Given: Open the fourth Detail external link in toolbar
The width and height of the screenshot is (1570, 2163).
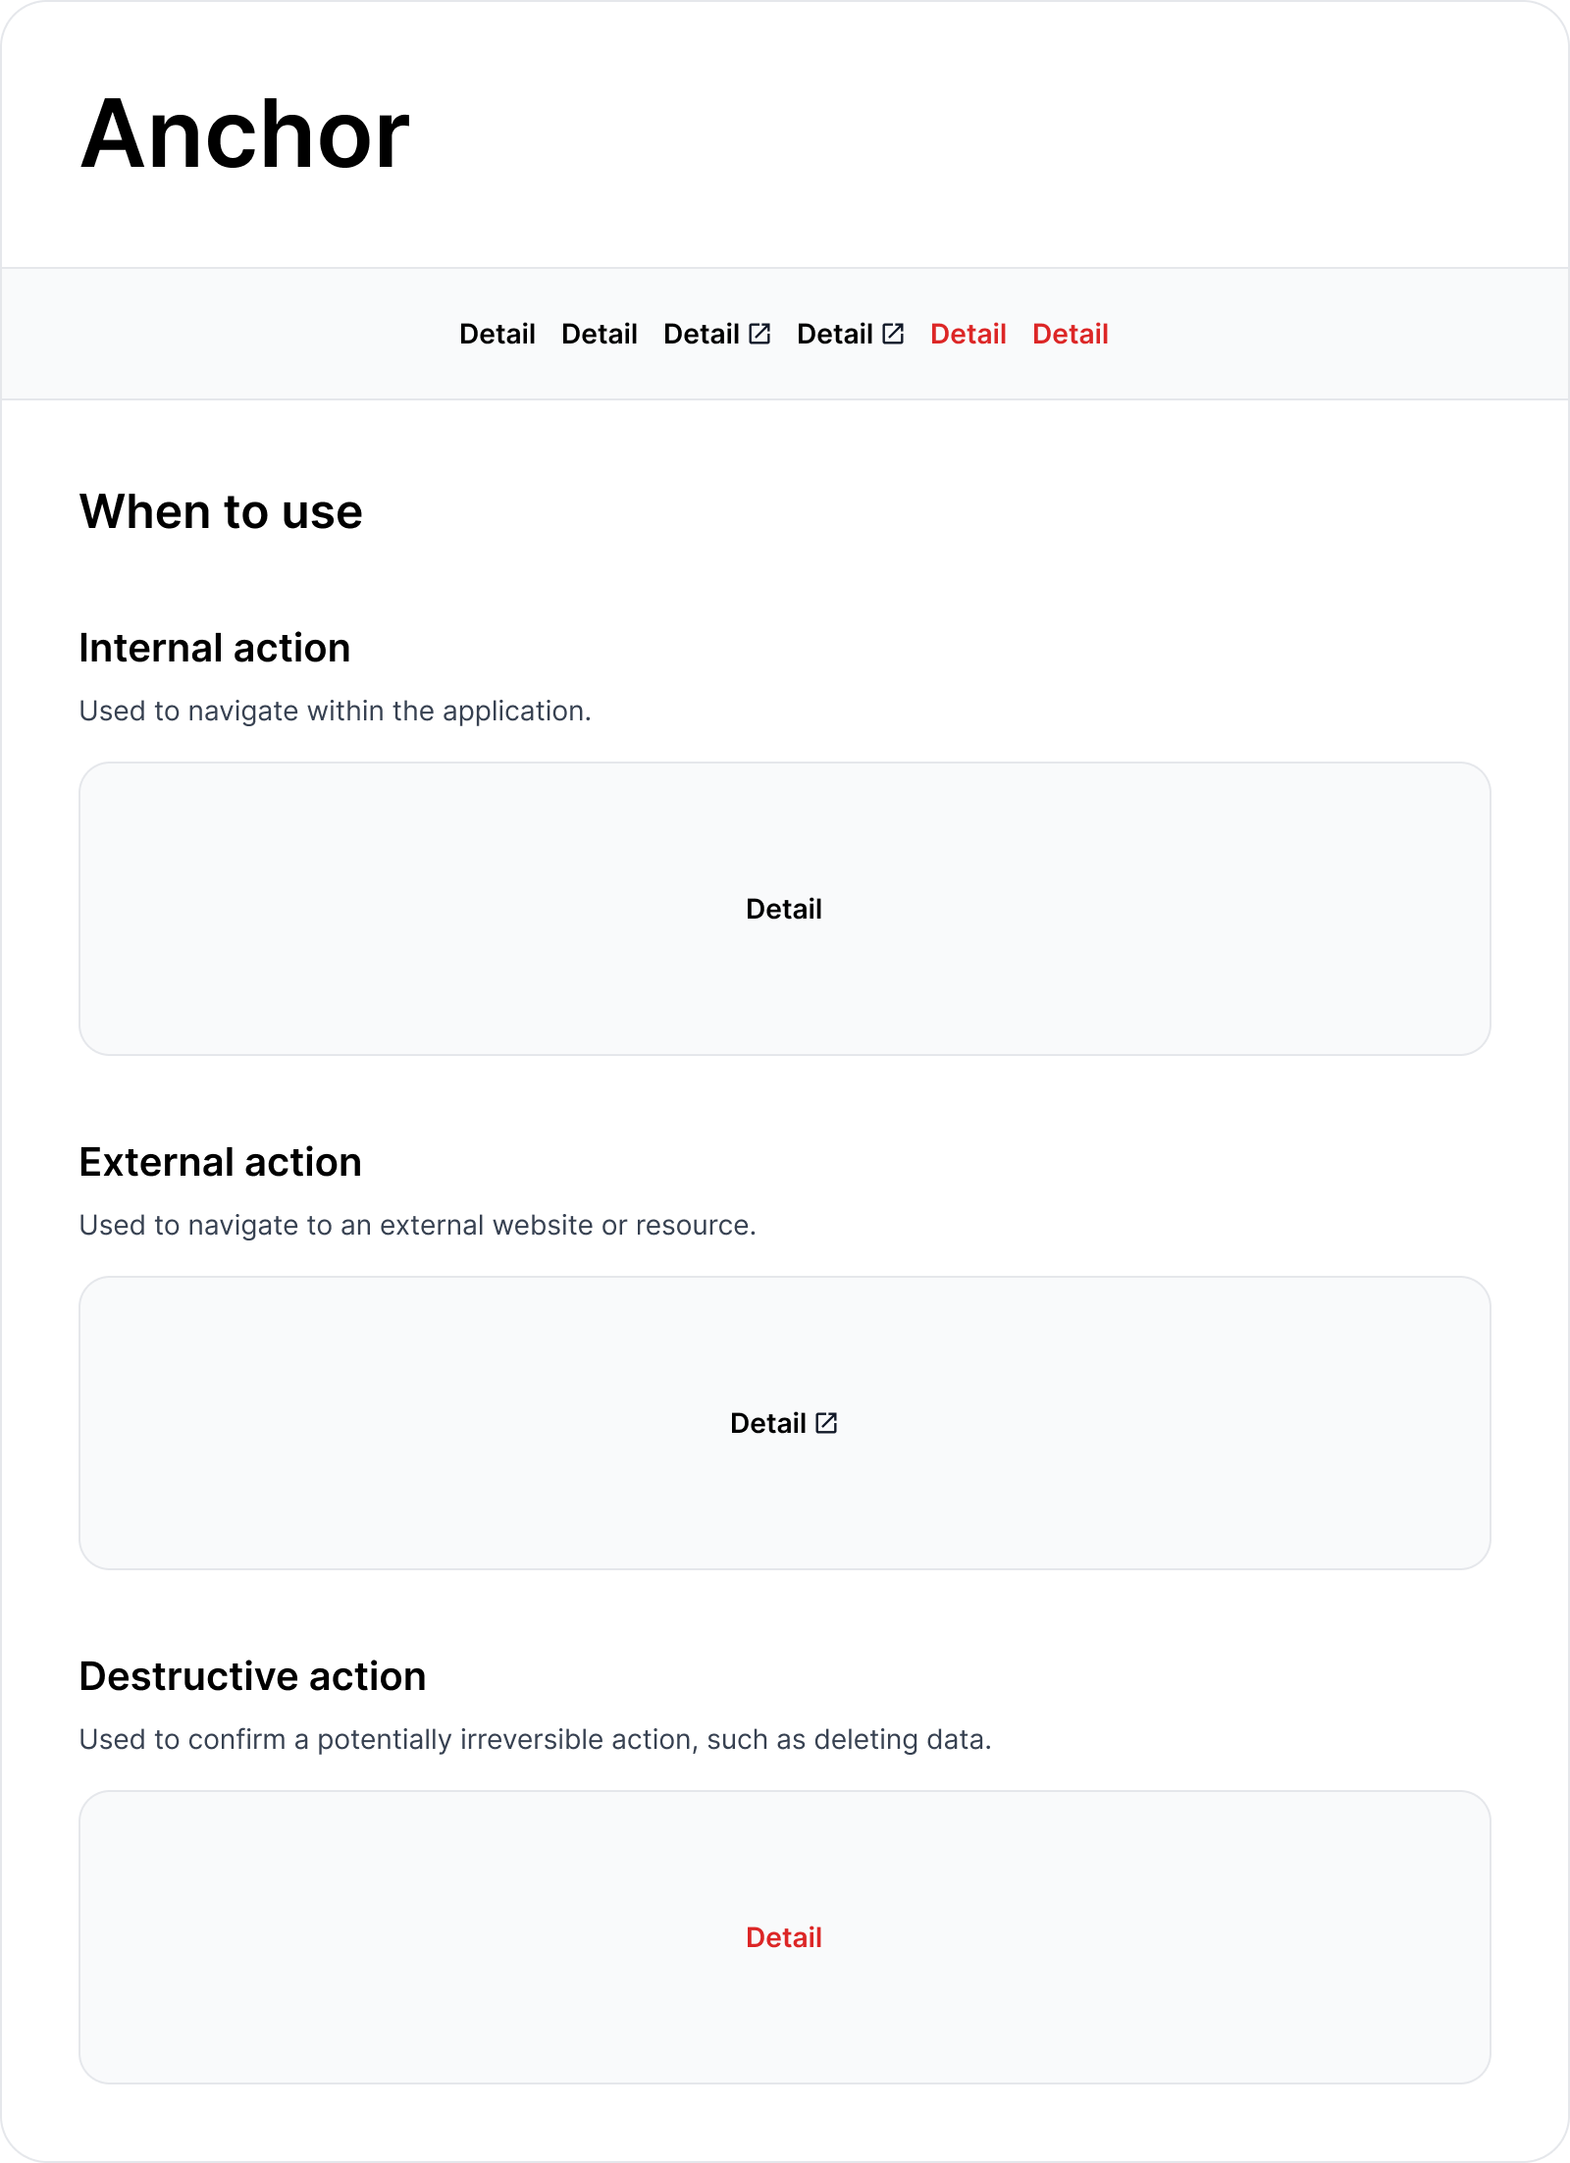Looking at the screenshot, I should [x=834, y=334].
